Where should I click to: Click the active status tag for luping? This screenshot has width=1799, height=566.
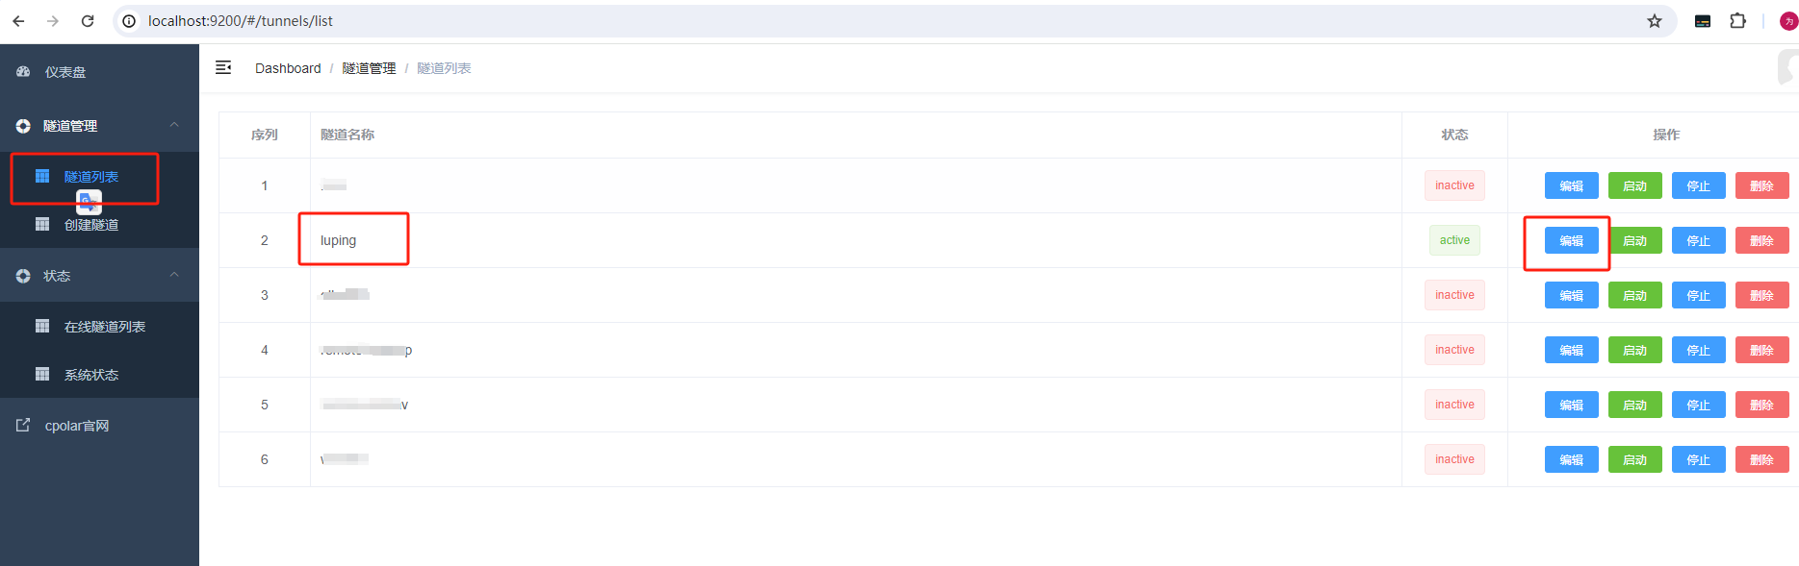[x=1454, y=240]
